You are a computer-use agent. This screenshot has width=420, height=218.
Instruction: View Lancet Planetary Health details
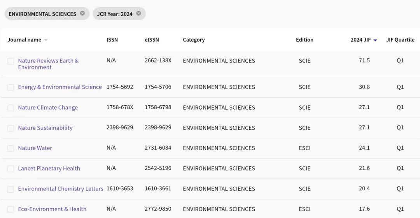pos(49,168)
